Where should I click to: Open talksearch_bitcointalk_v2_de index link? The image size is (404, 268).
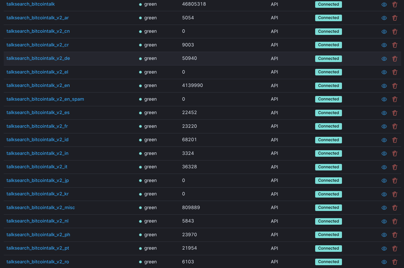tap(38, 58)
